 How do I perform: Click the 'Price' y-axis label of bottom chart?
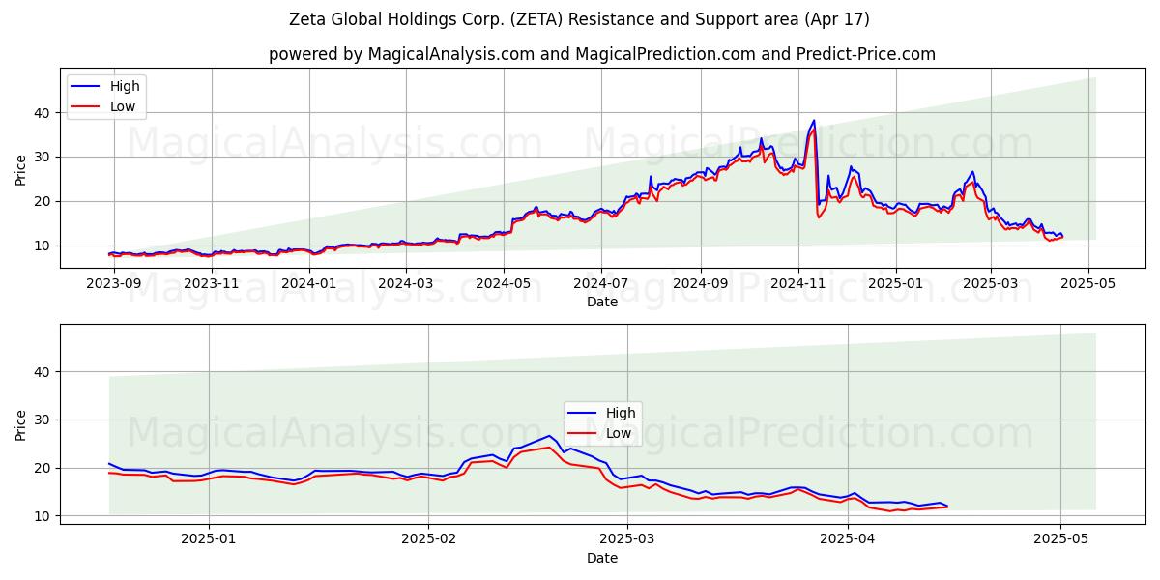21,425
